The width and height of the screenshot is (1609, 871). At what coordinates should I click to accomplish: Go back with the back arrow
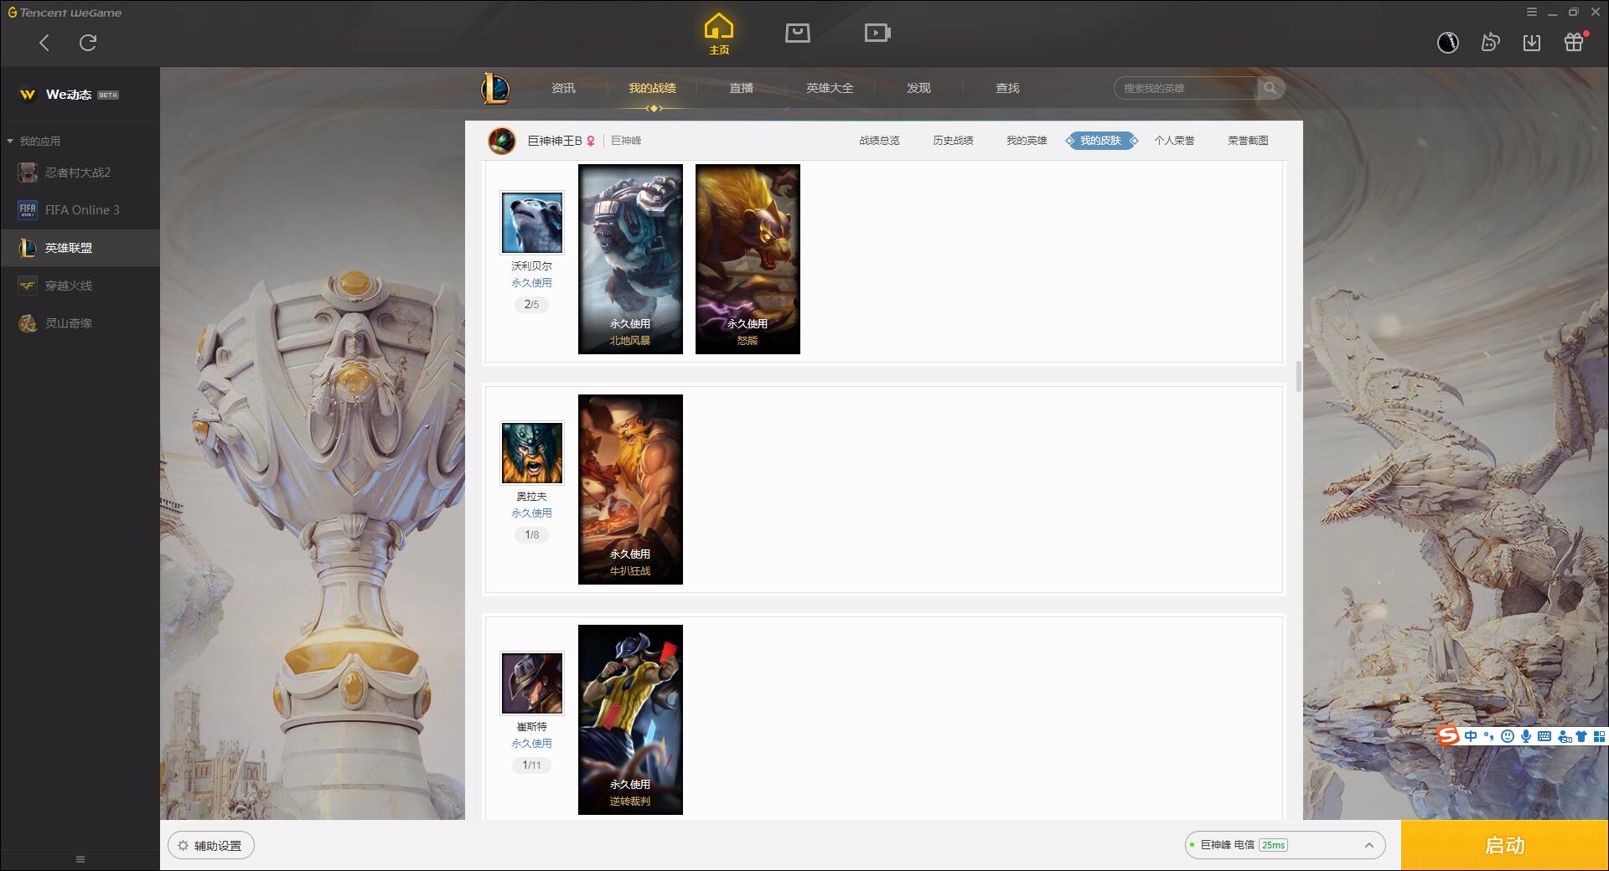point(44,43)
